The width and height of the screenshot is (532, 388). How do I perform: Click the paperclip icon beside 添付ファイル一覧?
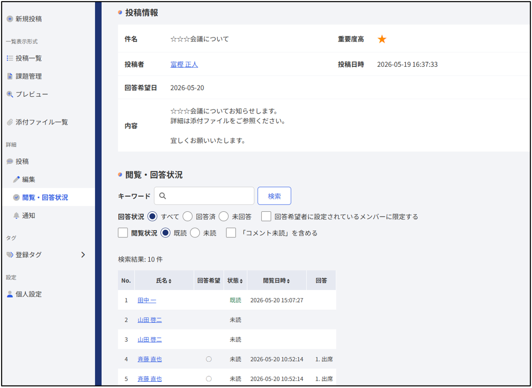tap(10, 122)
